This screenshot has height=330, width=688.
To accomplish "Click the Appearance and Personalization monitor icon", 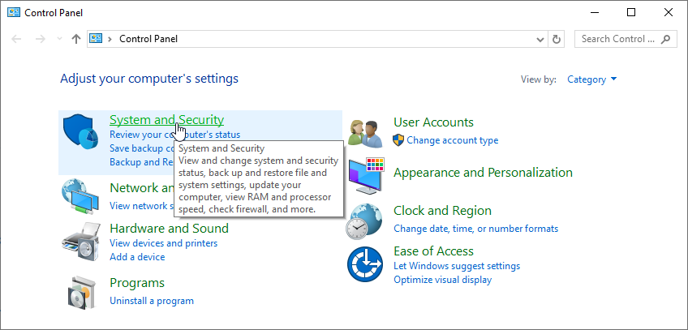I will pyautogui.click(x=367, y=176).
